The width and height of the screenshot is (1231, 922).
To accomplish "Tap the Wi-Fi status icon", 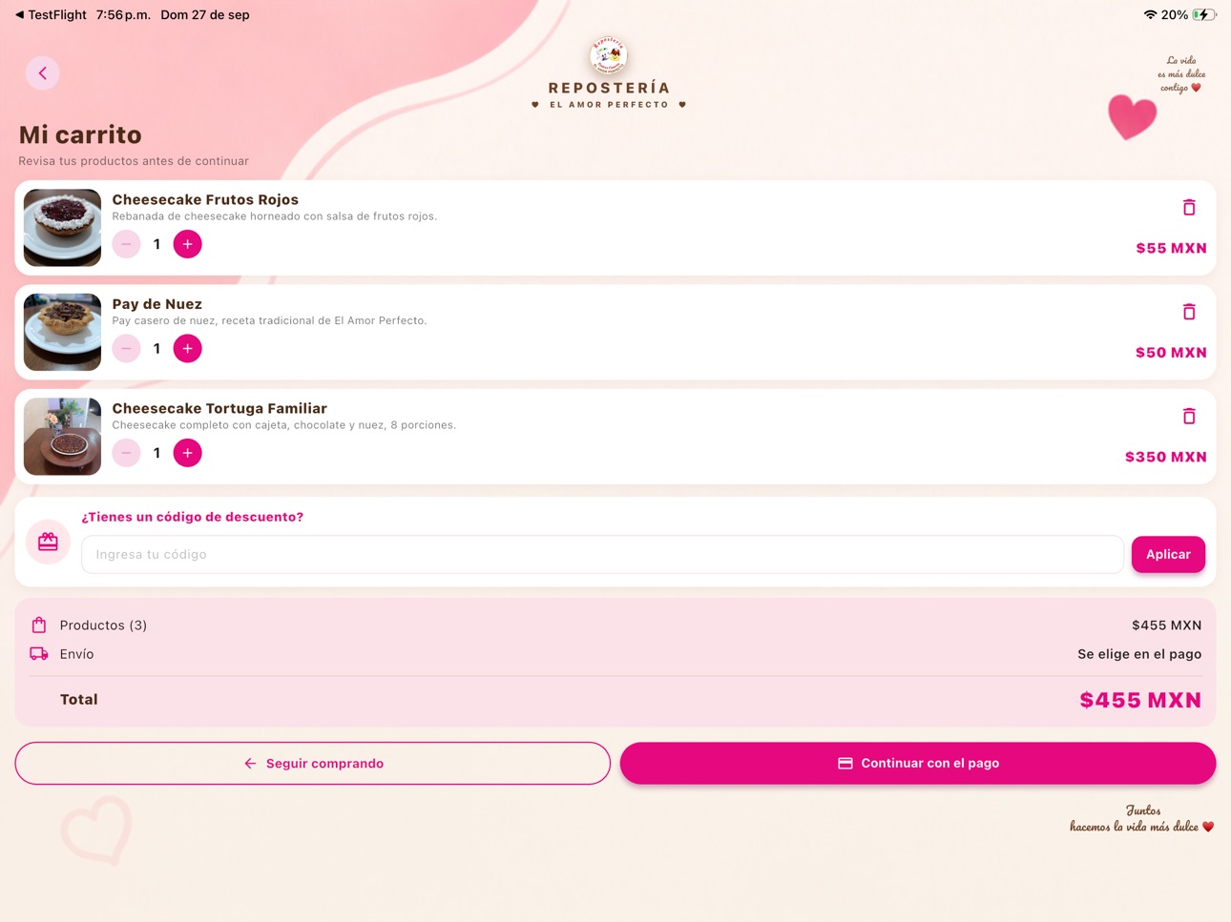I will coord(1150,15).
